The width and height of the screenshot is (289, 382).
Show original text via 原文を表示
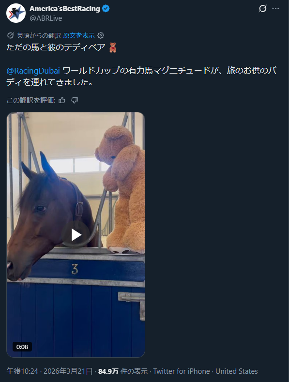[x=79, y=35]
